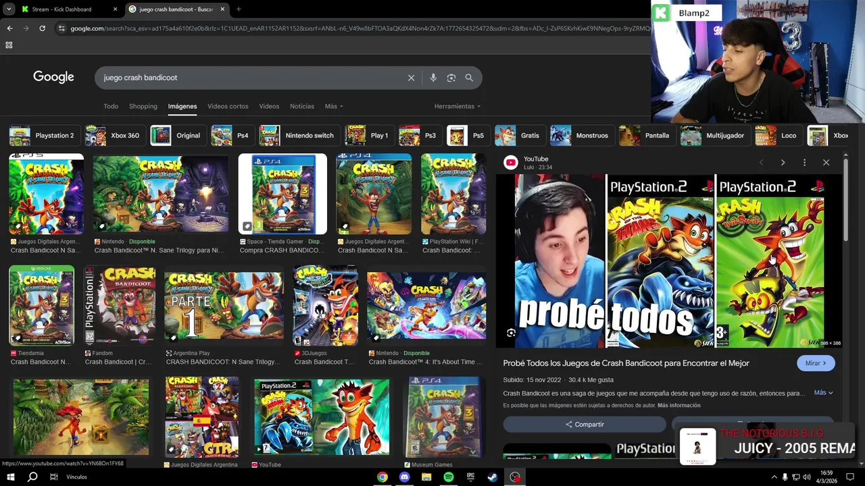Open a new browser tab
865x486 pixels.
pos(239,9)
